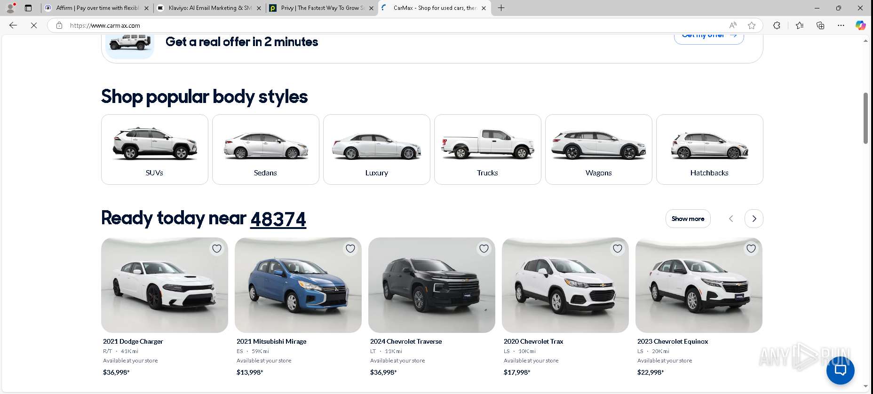Open 2021 Mitsubishi Mirage photo
Screen dimensions: 873x394
click(298, 285)
